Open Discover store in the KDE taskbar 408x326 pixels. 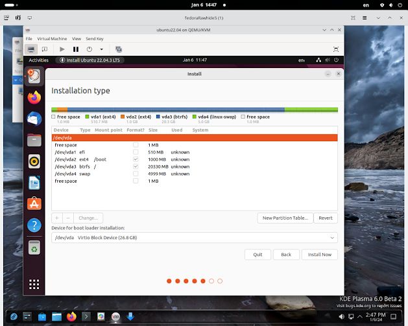42,317
